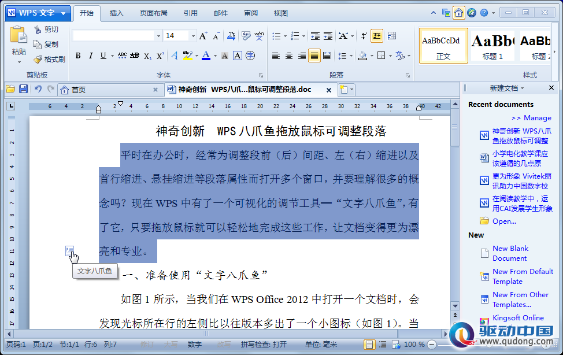
Task: Apply the blue font color A
Action: pyautogui.click(x=206, y=56)
